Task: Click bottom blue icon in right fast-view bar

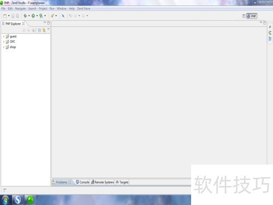Action: pyautogui.click(x=270, y=39)
